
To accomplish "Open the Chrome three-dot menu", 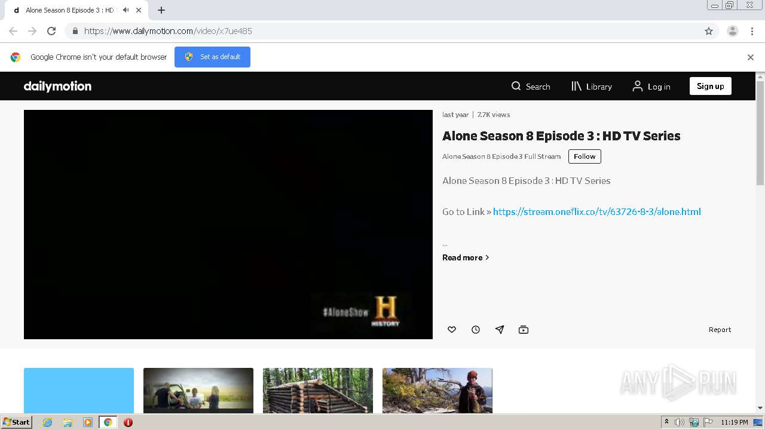I will [x=752, y=31].
